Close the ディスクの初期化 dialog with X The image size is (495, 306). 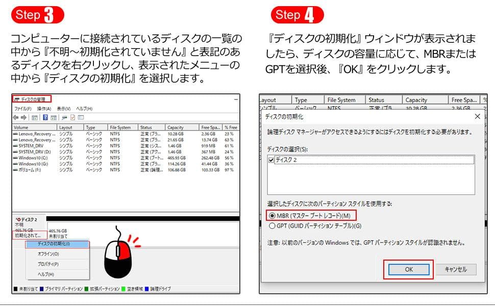pyautogui.click(x=477, y=117)
